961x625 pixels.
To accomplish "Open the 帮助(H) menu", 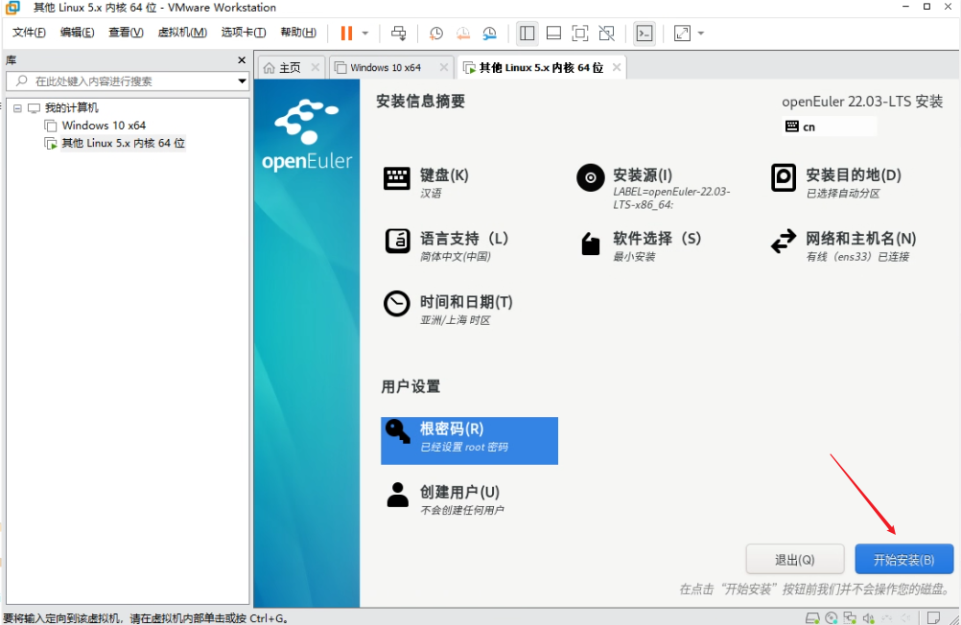I will pyautogui.click(x=298, y=33).
